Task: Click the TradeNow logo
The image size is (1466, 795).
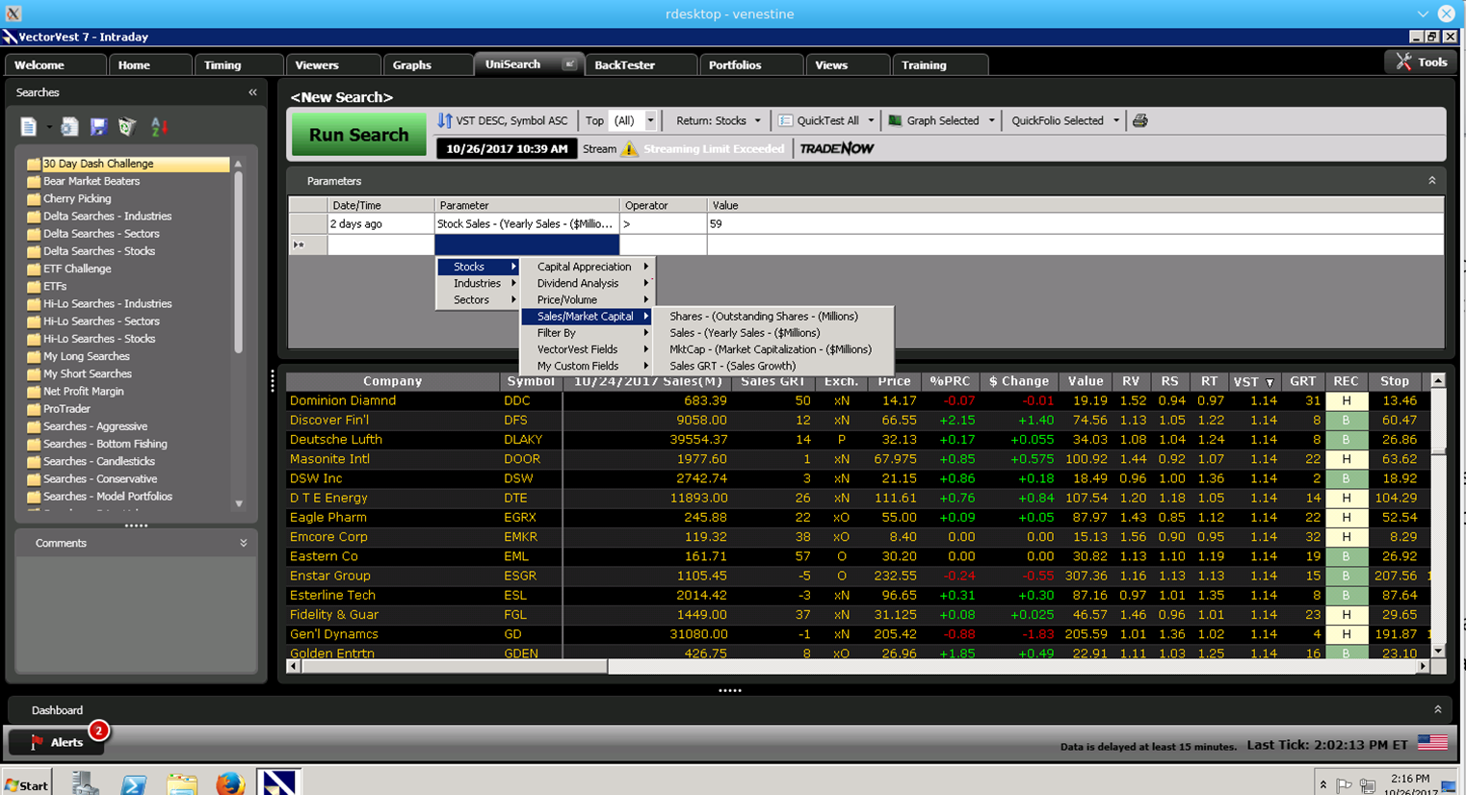Action: [x=837, y=148]
